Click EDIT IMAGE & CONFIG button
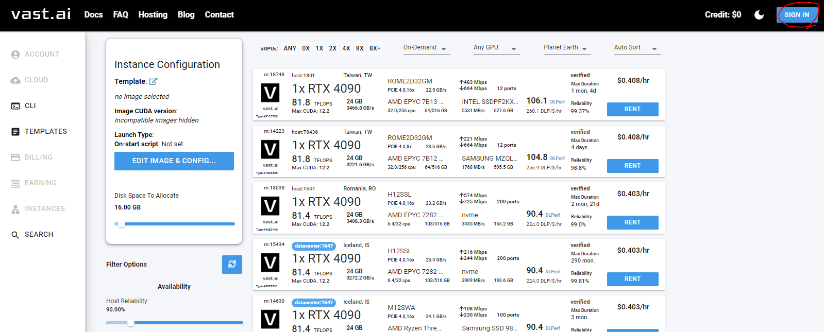 coord(174,161)
